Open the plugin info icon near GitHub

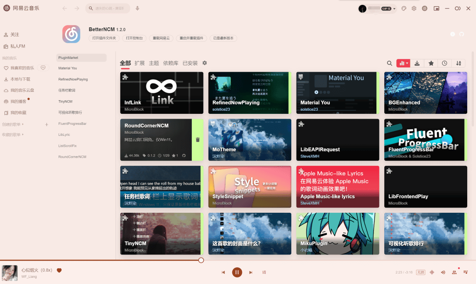point(453,34)
